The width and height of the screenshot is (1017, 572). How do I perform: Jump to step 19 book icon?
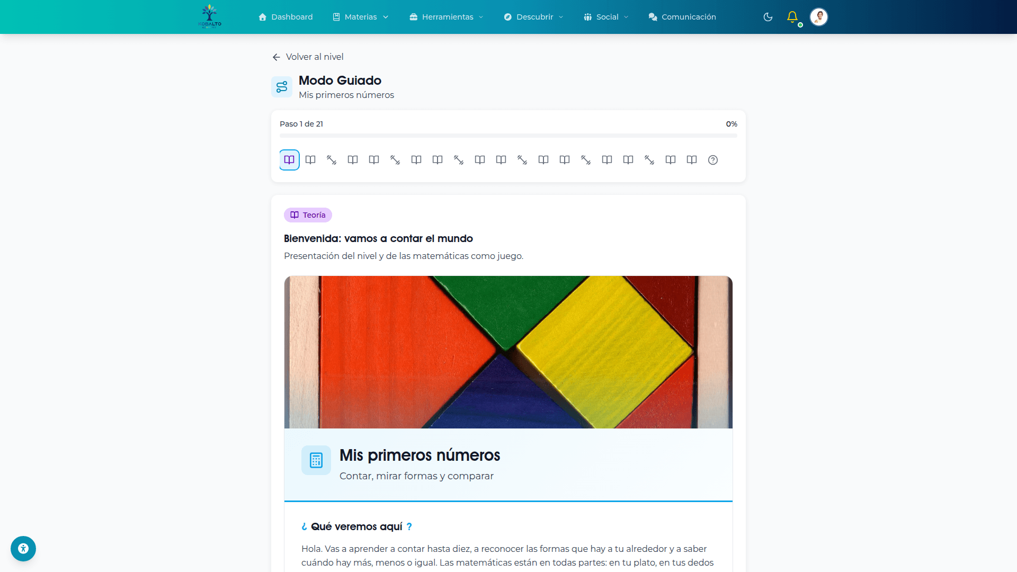point(671,160)
